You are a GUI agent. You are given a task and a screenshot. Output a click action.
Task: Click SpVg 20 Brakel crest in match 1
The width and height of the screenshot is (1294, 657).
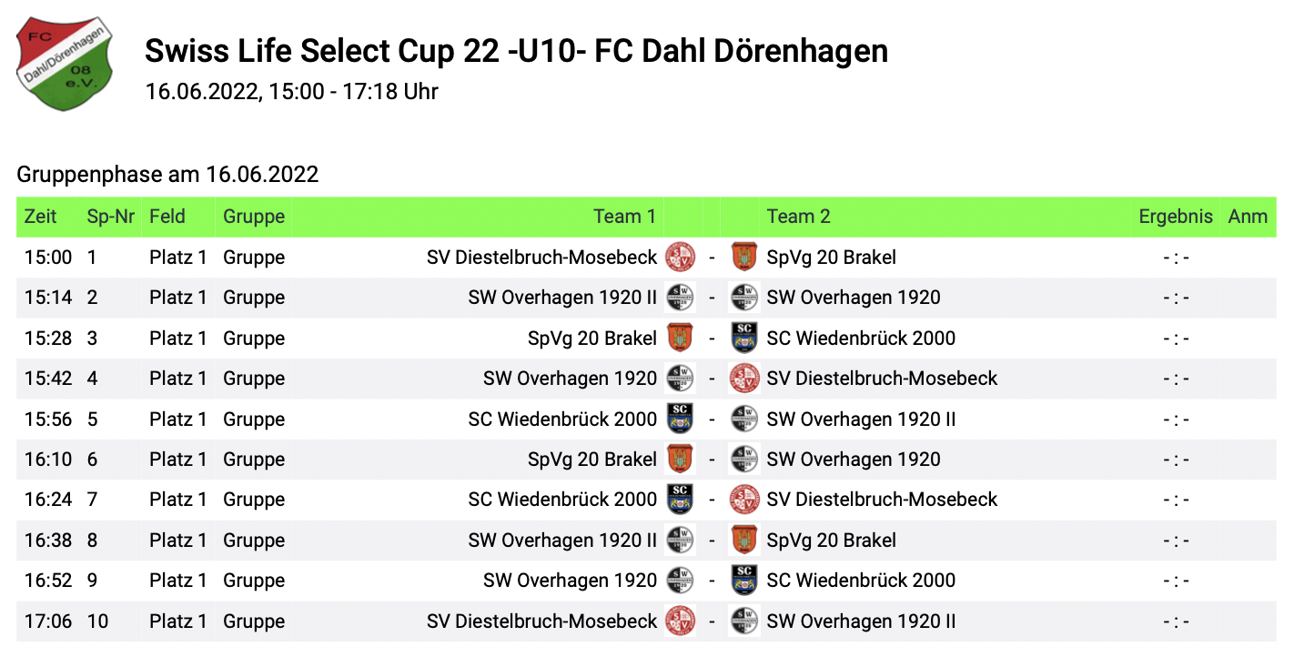point(744,258)
